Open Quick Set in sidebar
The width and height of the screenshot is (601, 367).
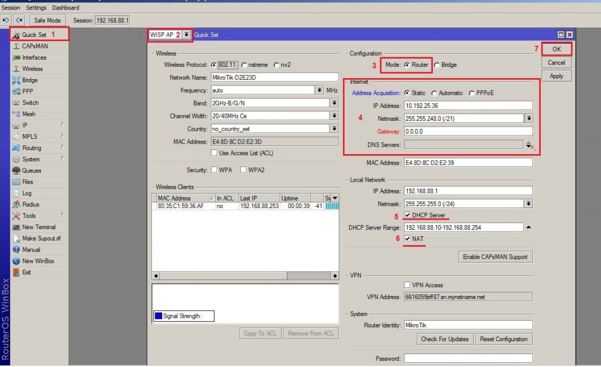tap(39, 35)
